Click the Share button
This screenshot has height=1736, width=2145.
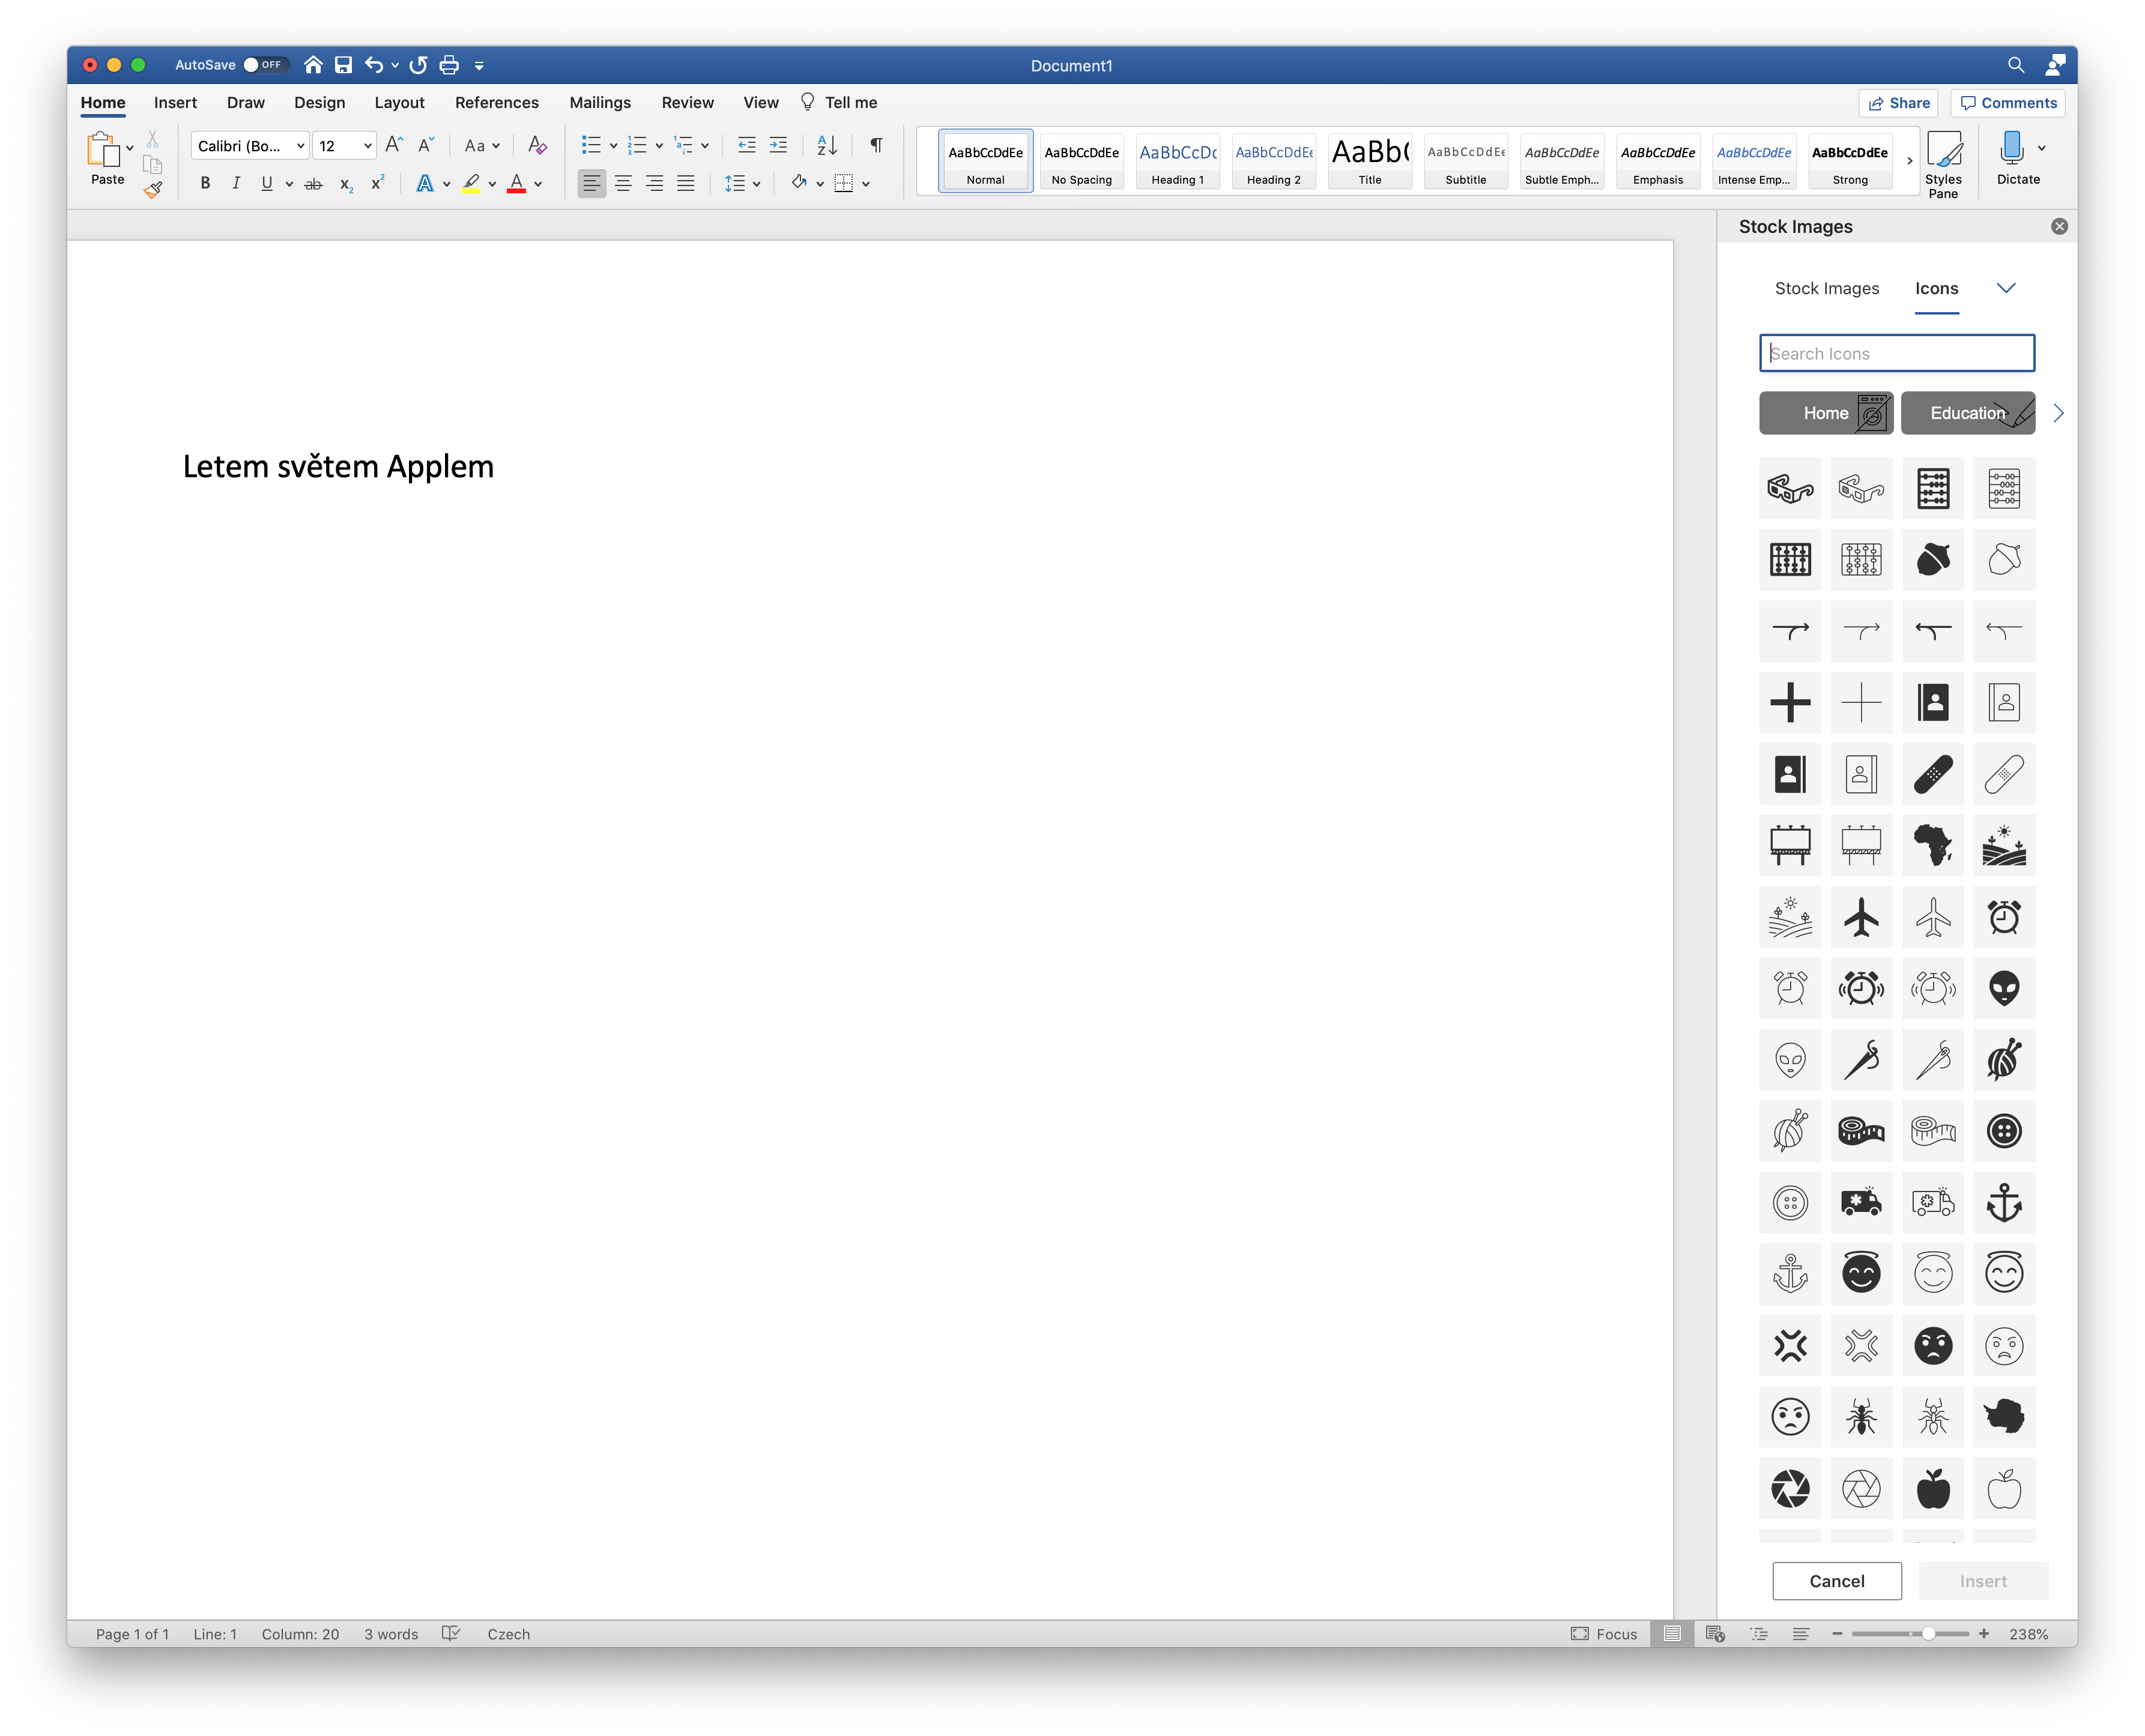(x=1899, y=103)
